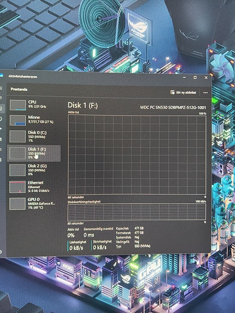Click the '0 ms' average response value
Screen dimensions: 235x313
click(89, 235)
